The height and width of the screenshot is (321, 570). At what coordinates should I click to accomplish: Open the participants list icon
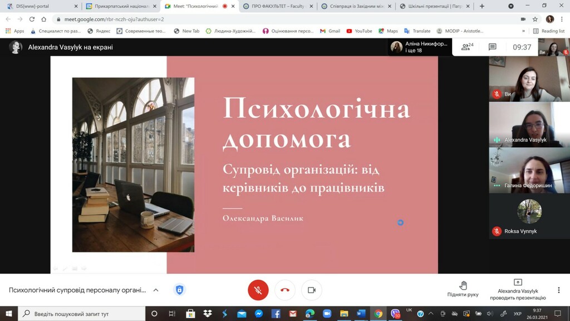point(467,47)
